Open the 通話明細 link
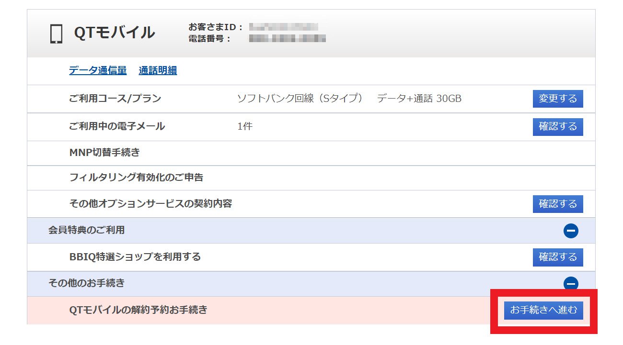Screen dimensions: 623x345 [x=158, y=70]
